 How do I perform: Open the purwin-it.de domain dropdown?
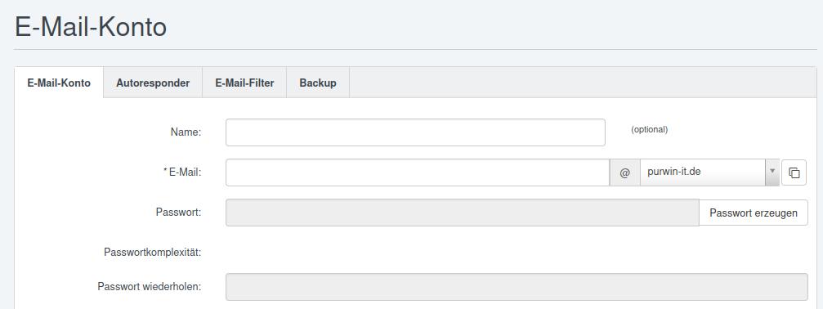tap(709, 172)
